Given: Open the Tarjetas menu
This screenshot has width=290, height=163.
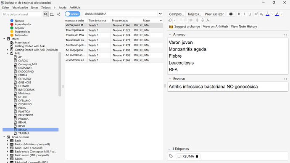Looking at the screenshot, I should (x=46, y=8).
